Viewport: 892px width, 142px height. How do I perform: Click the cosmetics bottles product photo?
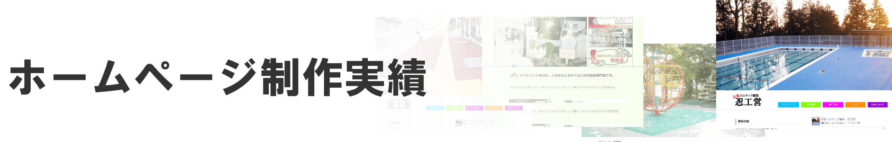[541, 42]
